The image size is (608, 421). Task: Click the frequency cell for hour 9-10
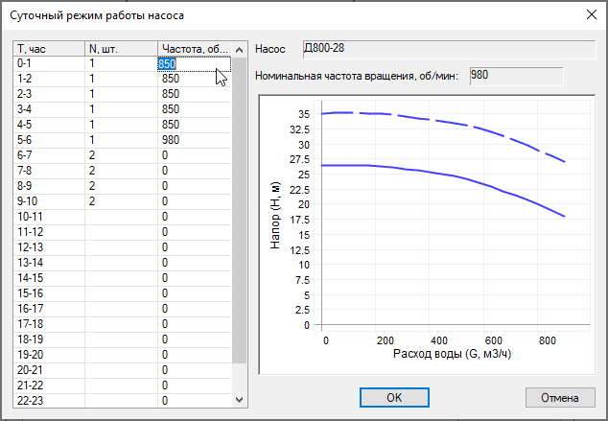194,201
